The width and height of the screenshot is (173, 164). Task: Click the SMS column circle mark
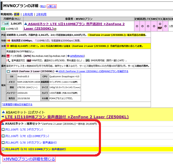pyautogui.click(x=154, y=26)
